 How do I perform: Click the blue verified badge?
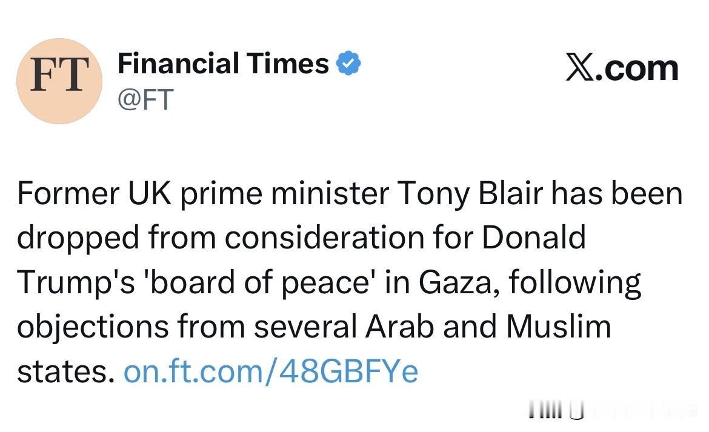[348, 63]
